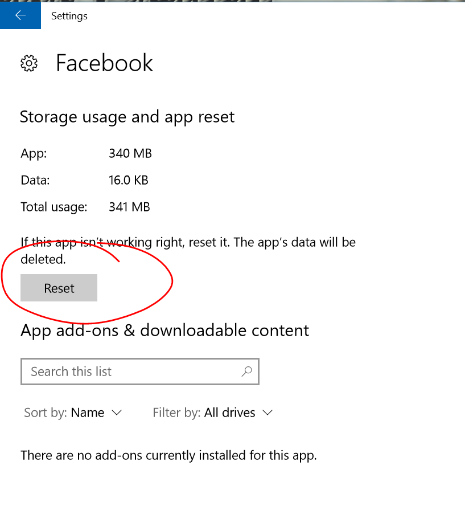This screenshot has height=506, width=465.
Task: Click the Facebook page heading
Action: pos(104,63)
